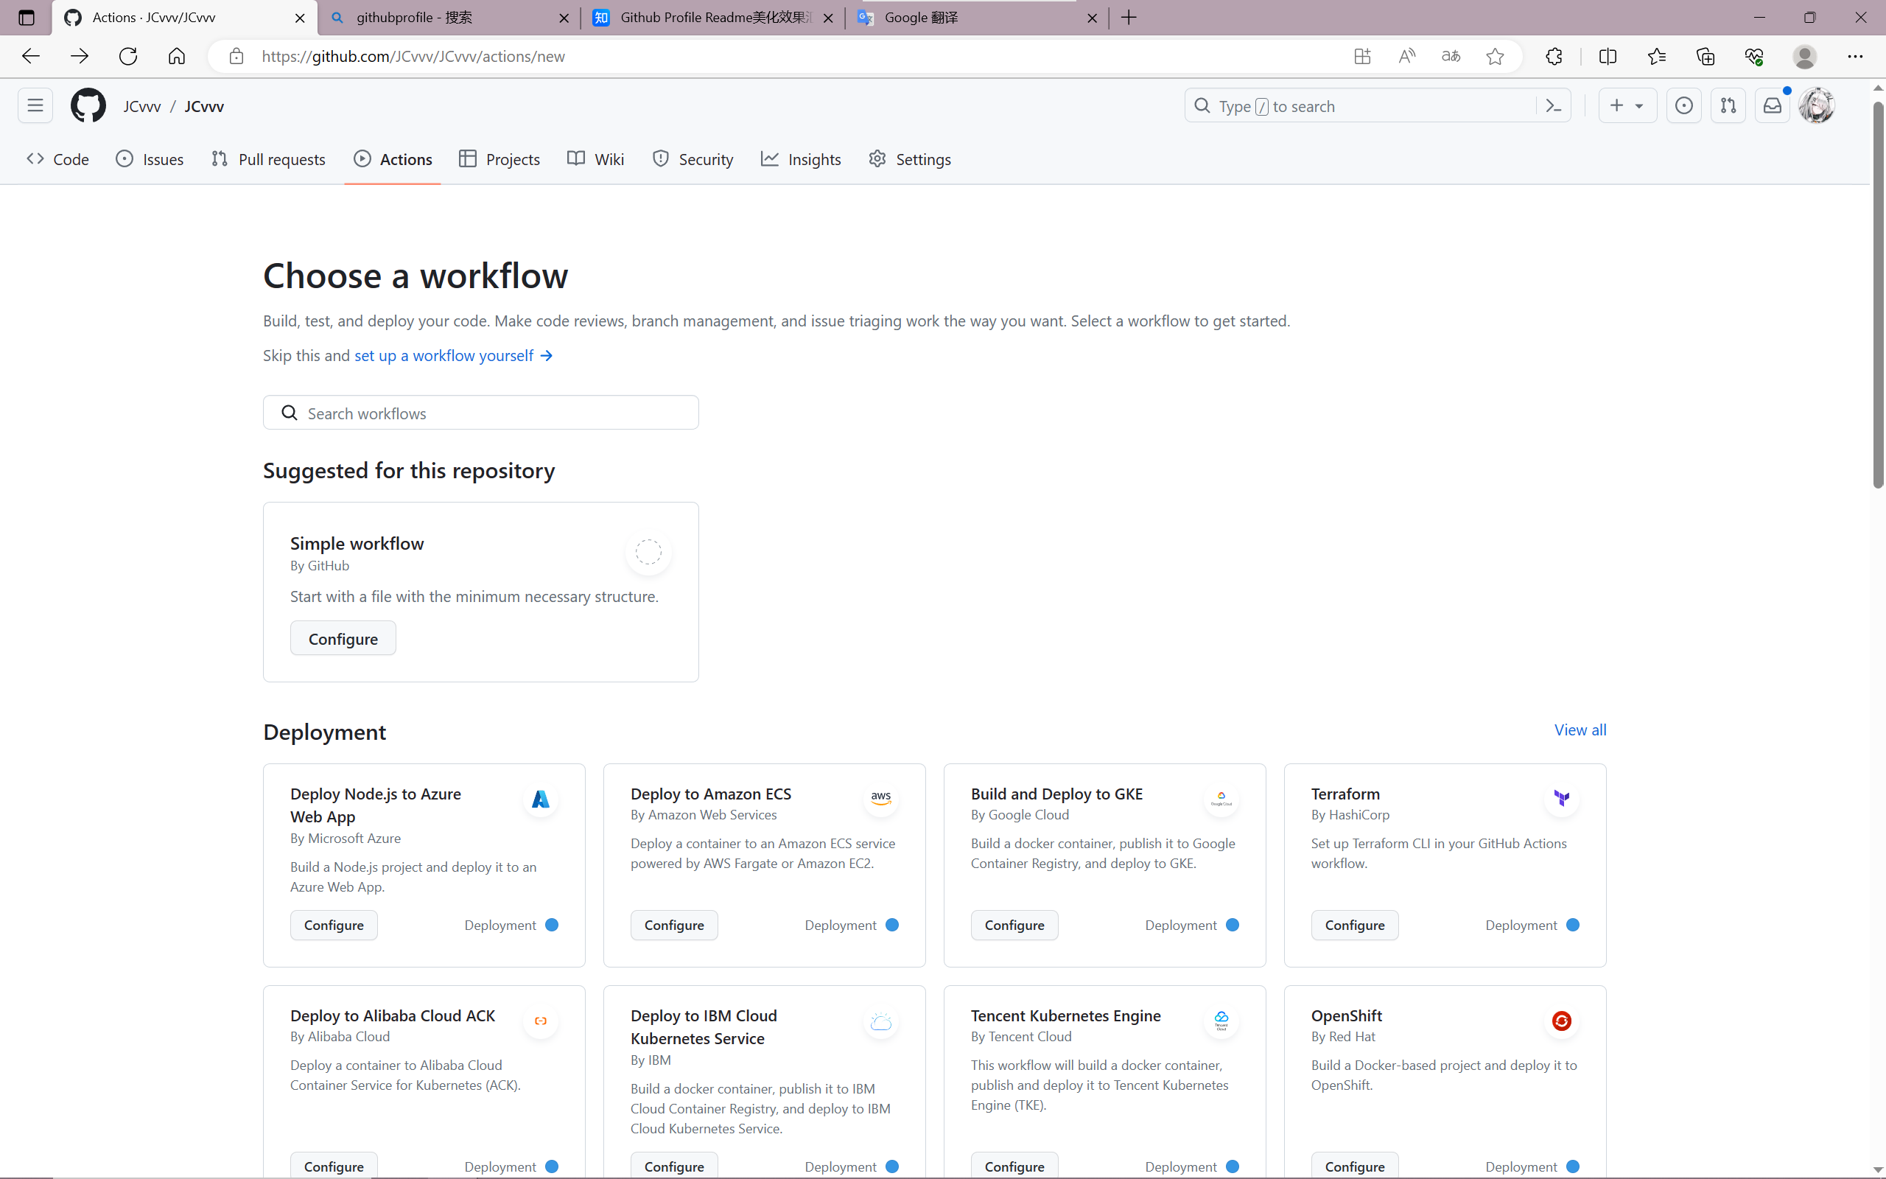The image size is (1886, 1179).
Task: Click the Settings gear icon
Action: click(x=878, y=159)
